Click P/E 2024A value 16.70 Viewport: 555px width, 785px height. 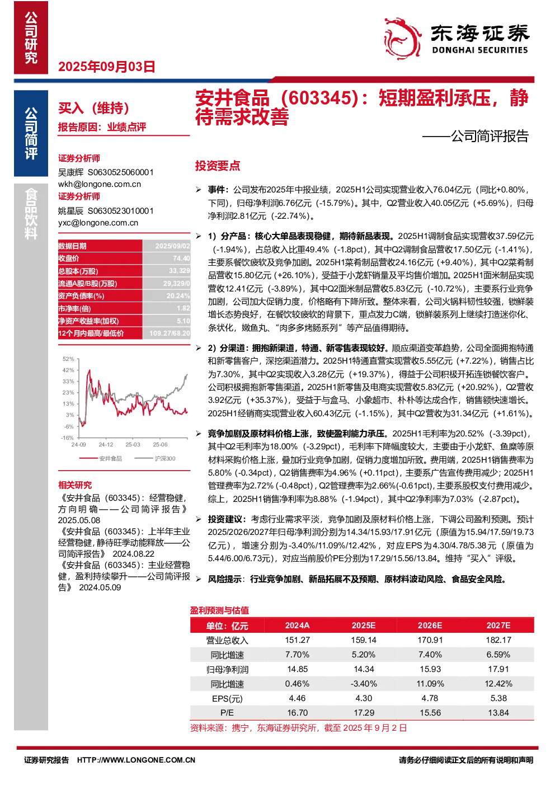click(x=297, y=713)
